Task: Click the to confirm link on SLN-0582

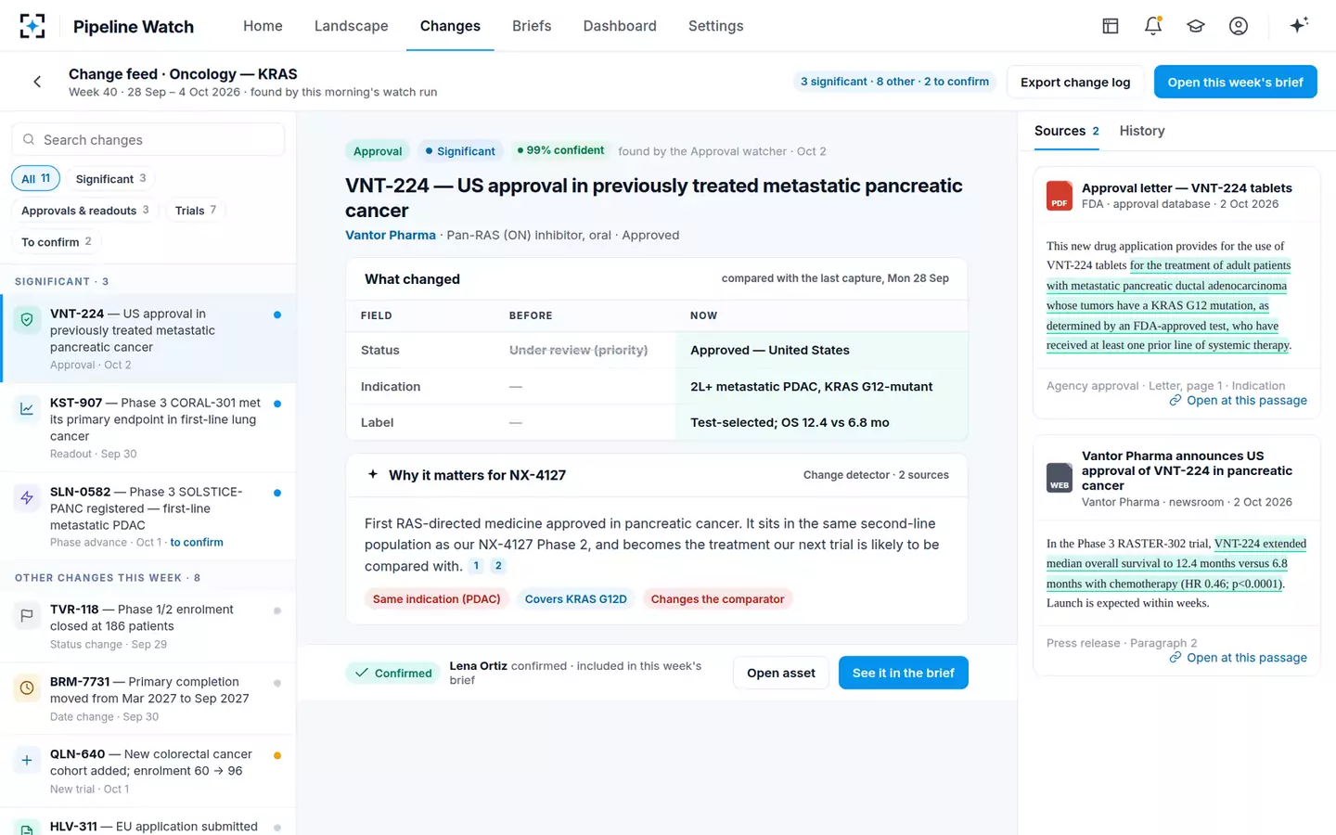Action: (x=197, y=543)
